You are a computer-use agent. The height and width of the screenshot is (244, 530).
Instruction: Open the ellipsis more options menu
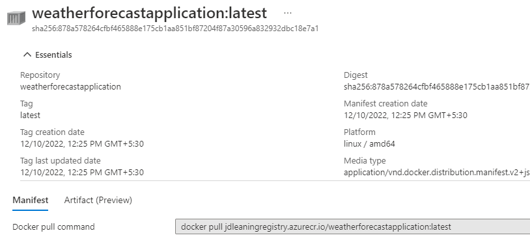288,13
